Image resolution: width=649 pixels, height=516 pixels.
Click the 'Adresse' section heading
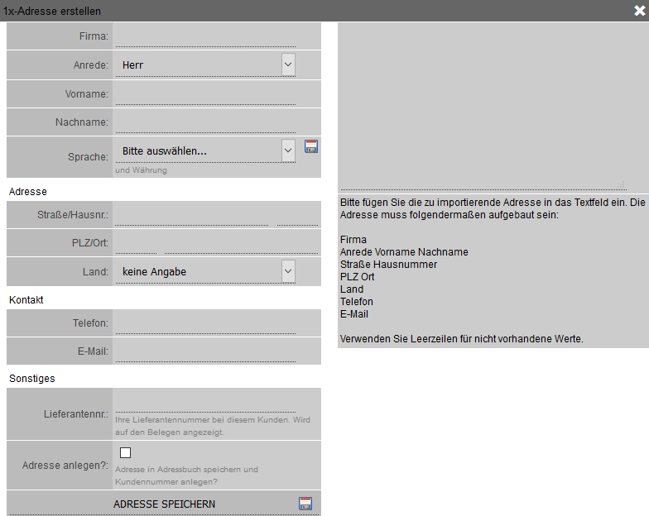28,192
